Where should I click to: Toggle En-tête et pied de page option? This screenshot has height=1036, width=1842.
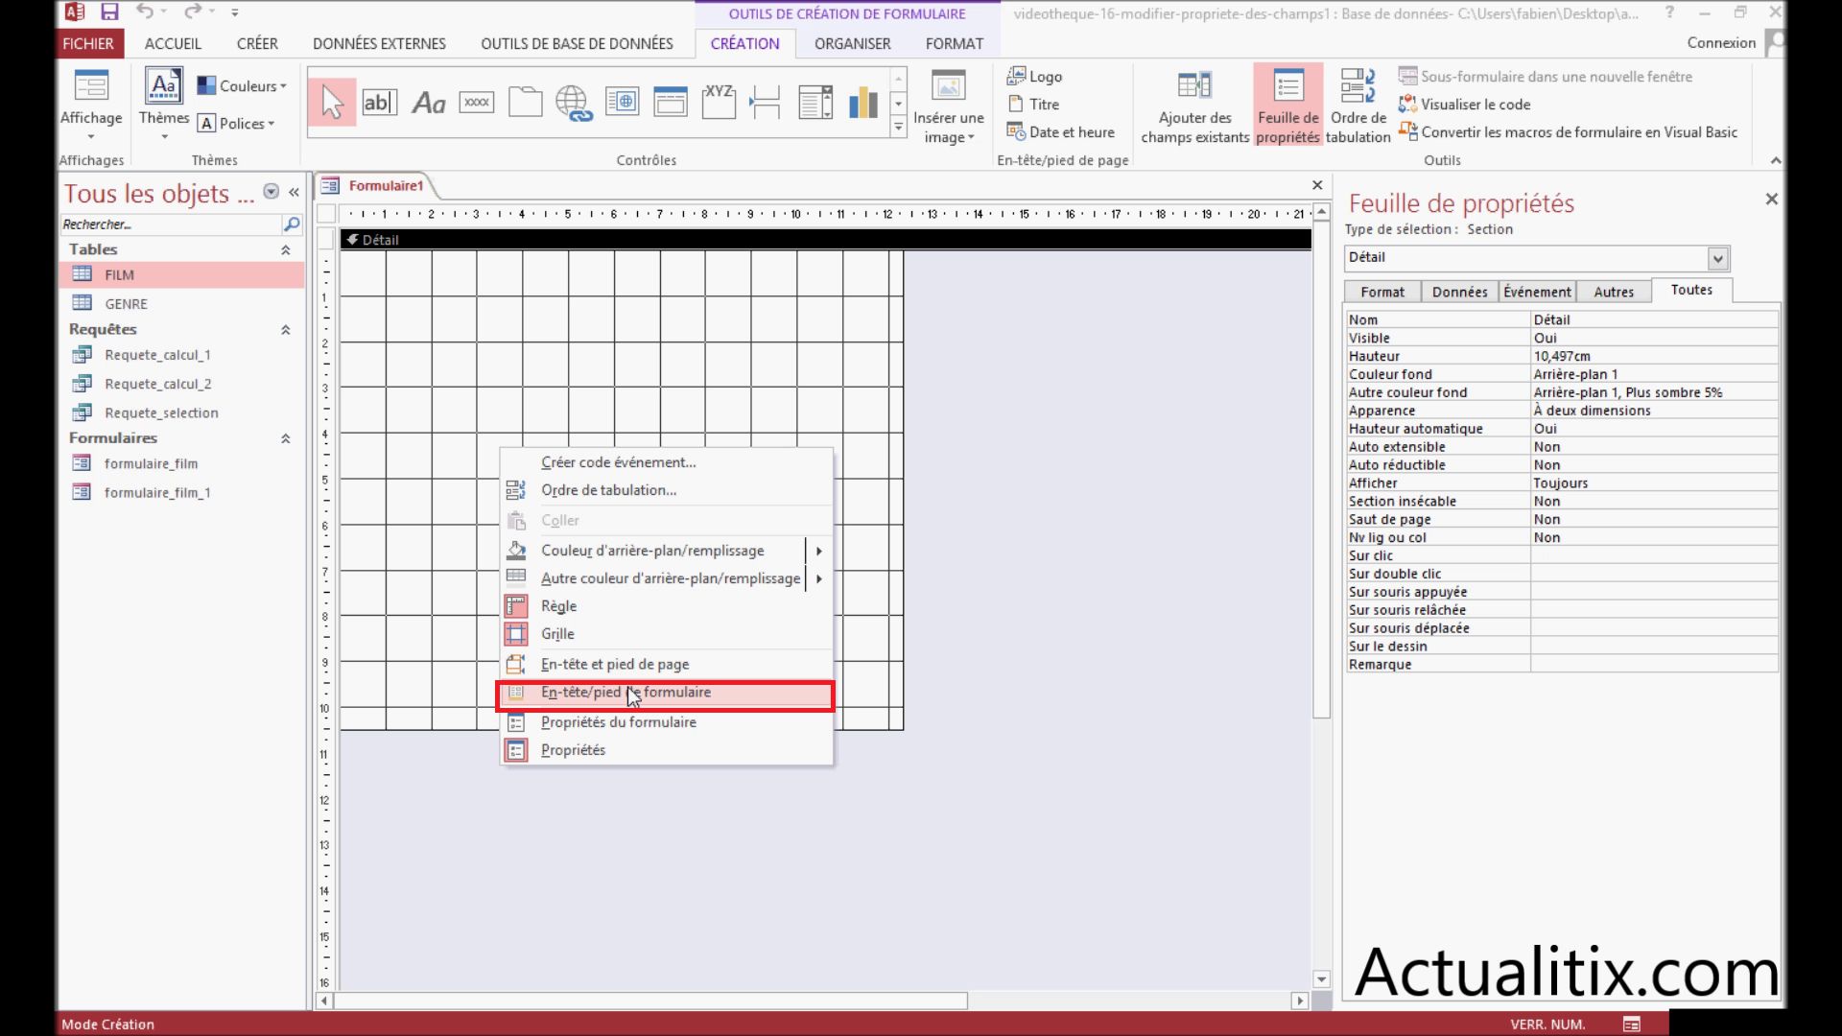666,665
